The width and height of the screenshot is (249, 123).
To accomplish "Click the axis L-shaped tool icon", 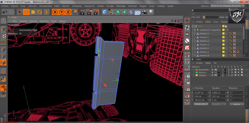I will pyautogui.click(x=3, y=71).
